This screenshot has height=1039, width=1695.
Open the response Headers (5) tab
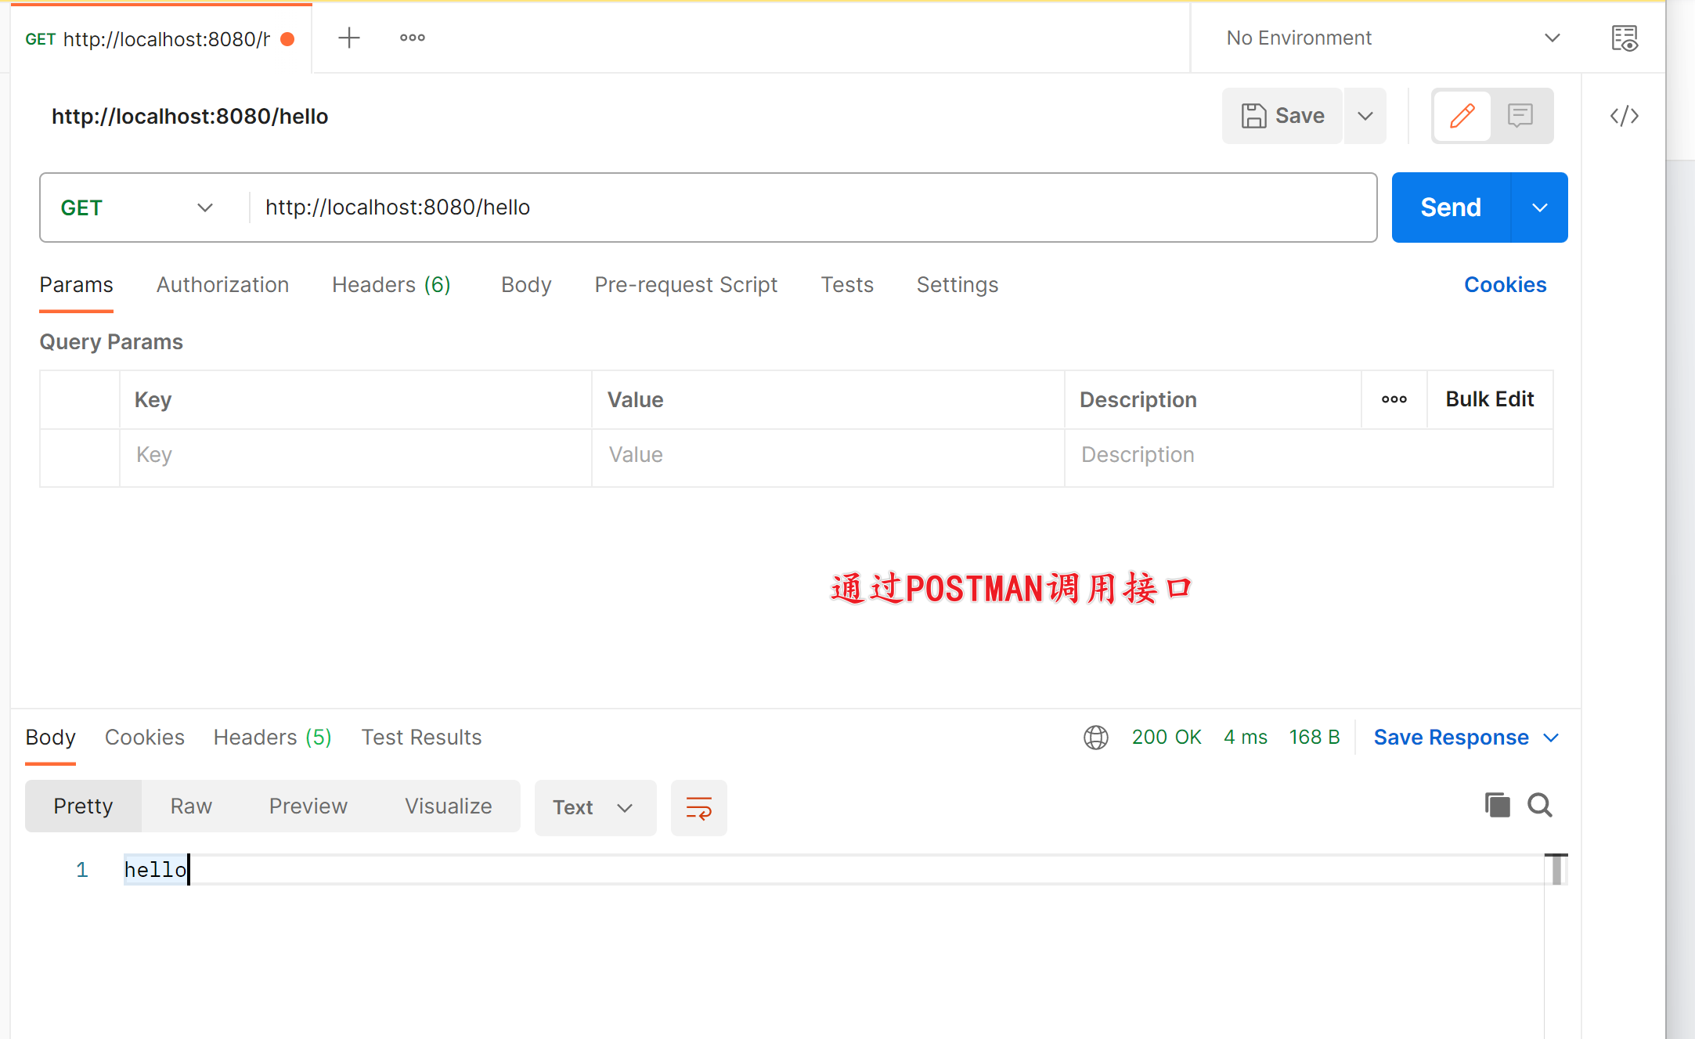[x=272, y=738]
